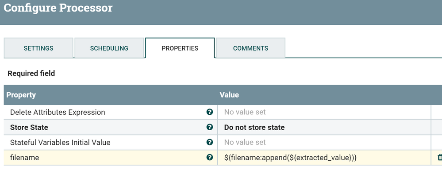Show help for Stateful Variables Initial Value
The height and width of the screenshot is (189, 442).
[210, 142]
